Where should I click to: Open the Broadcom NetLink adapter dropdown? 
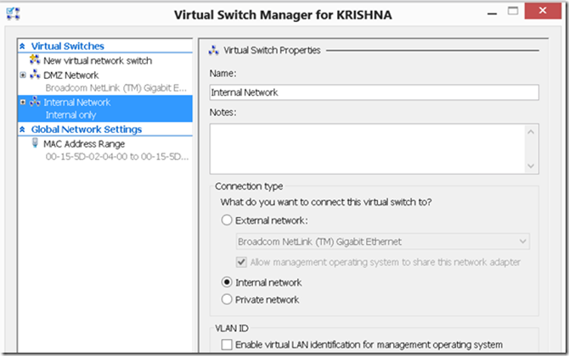[x=382, y=242]
